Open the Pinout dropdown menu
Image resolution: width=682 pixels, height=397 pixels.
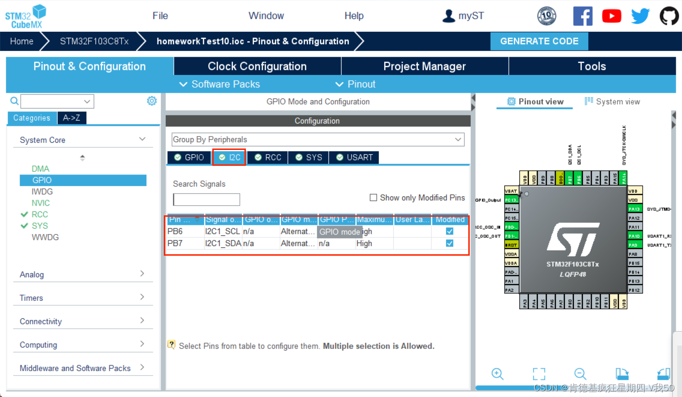point(355,84)
